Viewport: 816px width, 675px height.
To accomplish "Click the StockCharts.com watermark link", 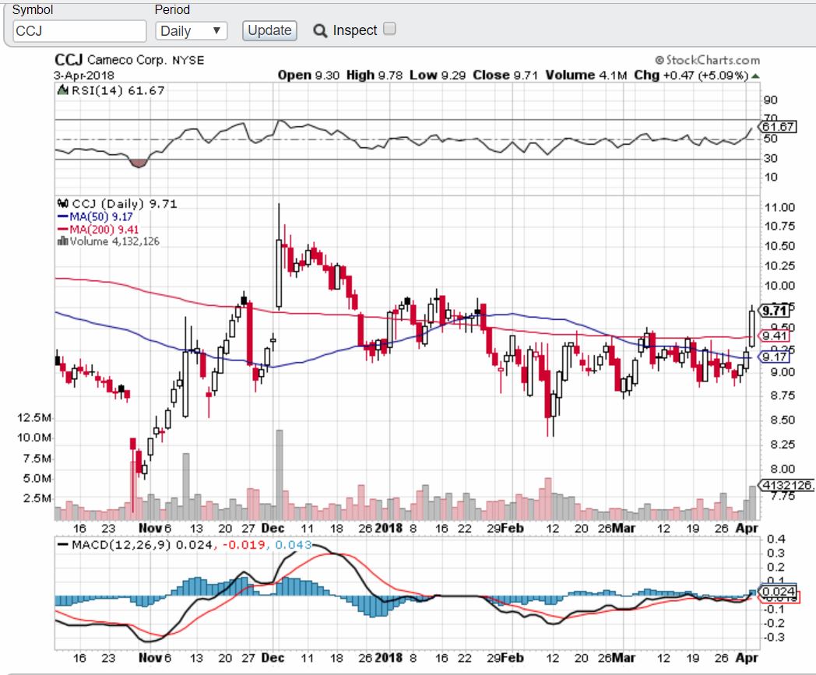I will (707, 60).
